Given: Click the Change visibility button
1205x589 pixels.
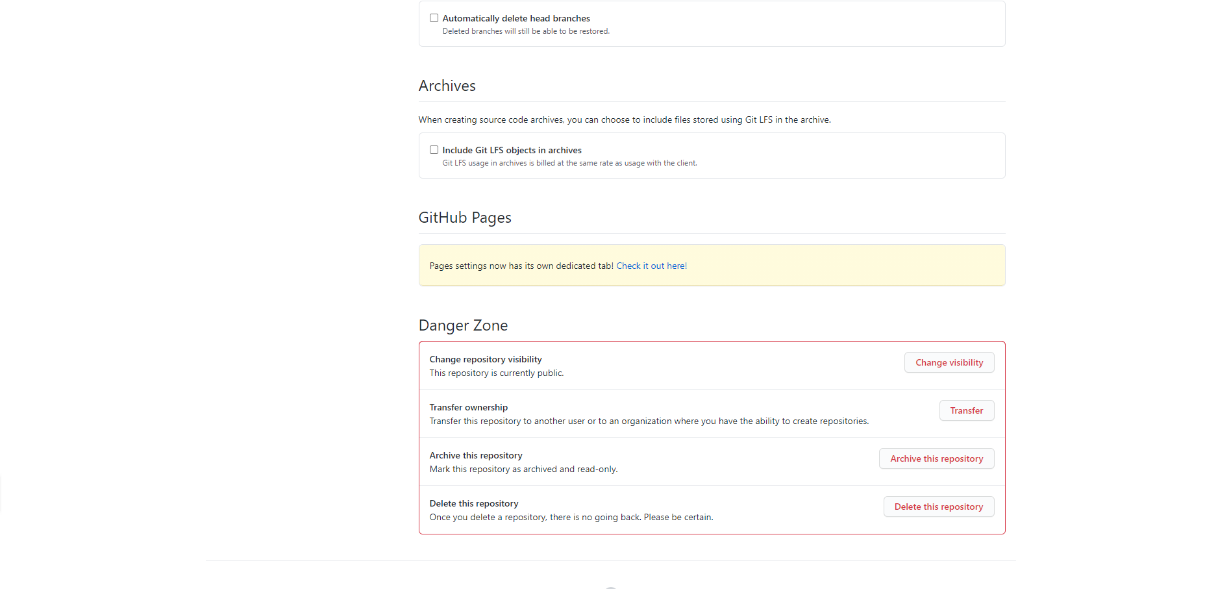Looking at the screenshot, I should (x=949, y=362).
